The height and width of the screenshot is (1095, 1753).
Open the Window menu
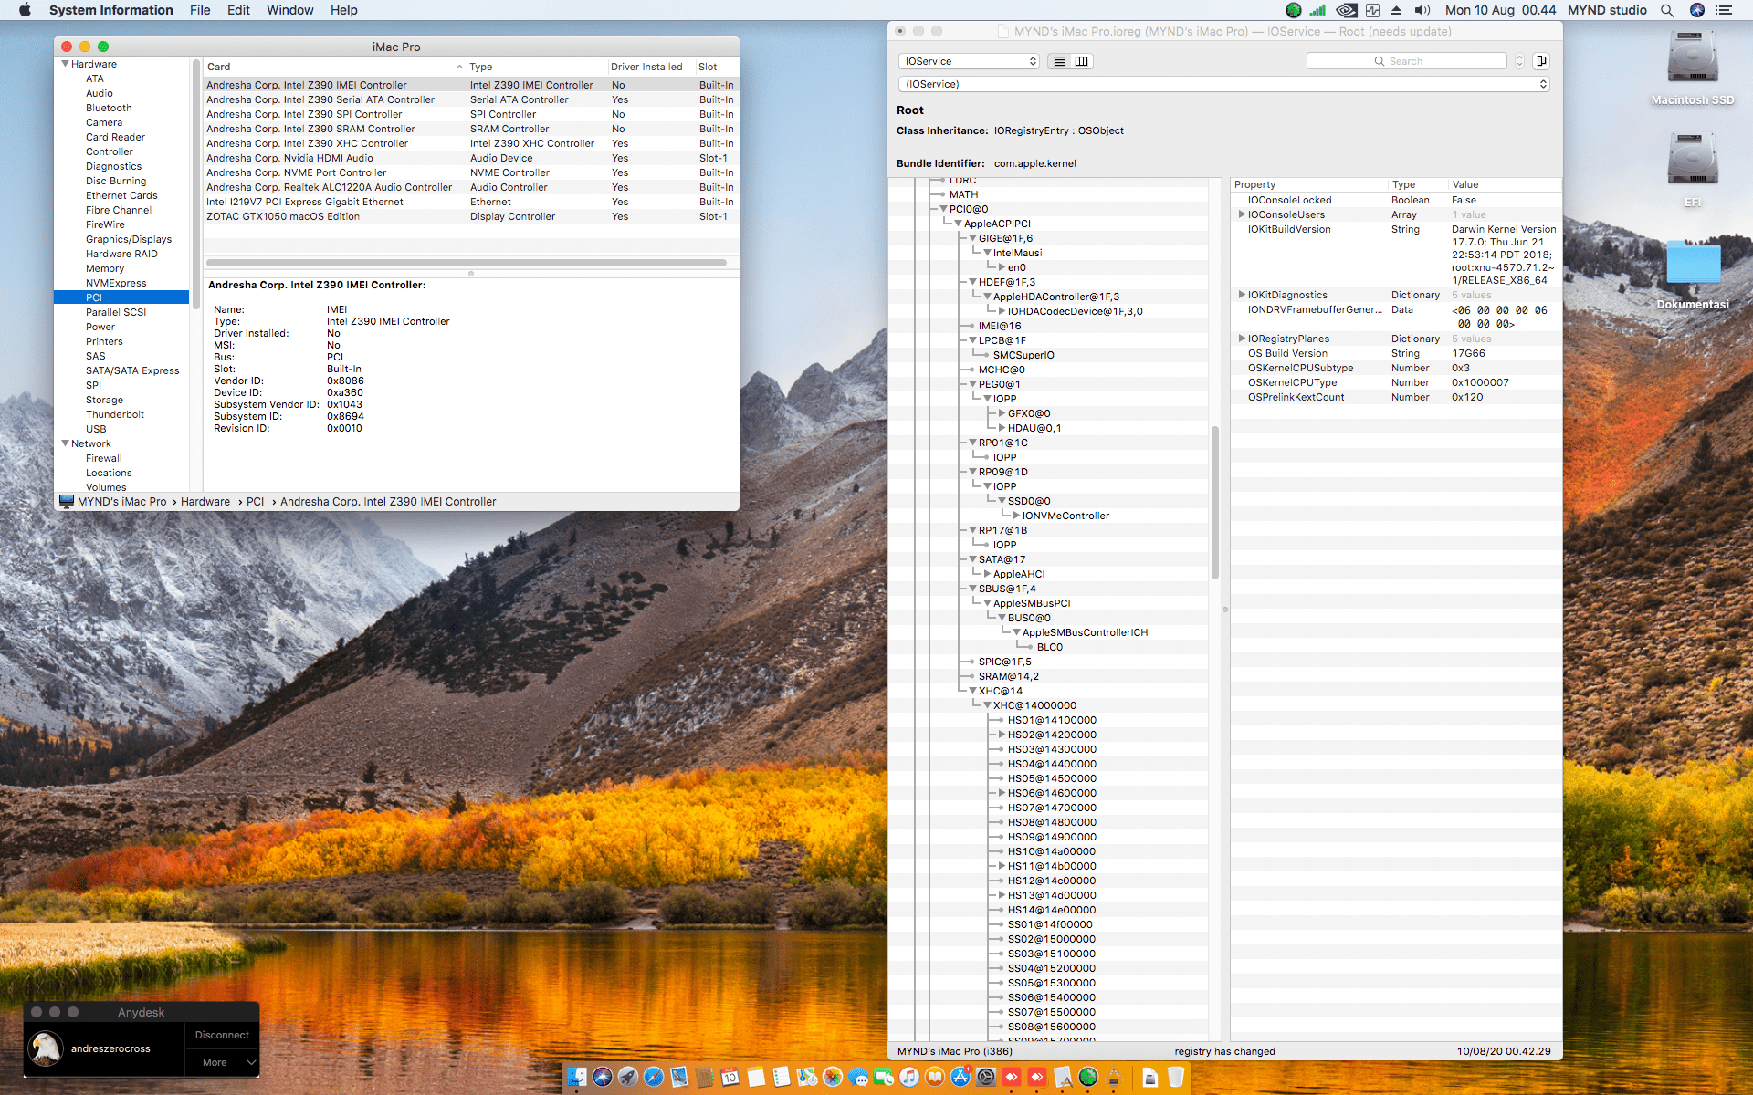[x=289, y=10]
